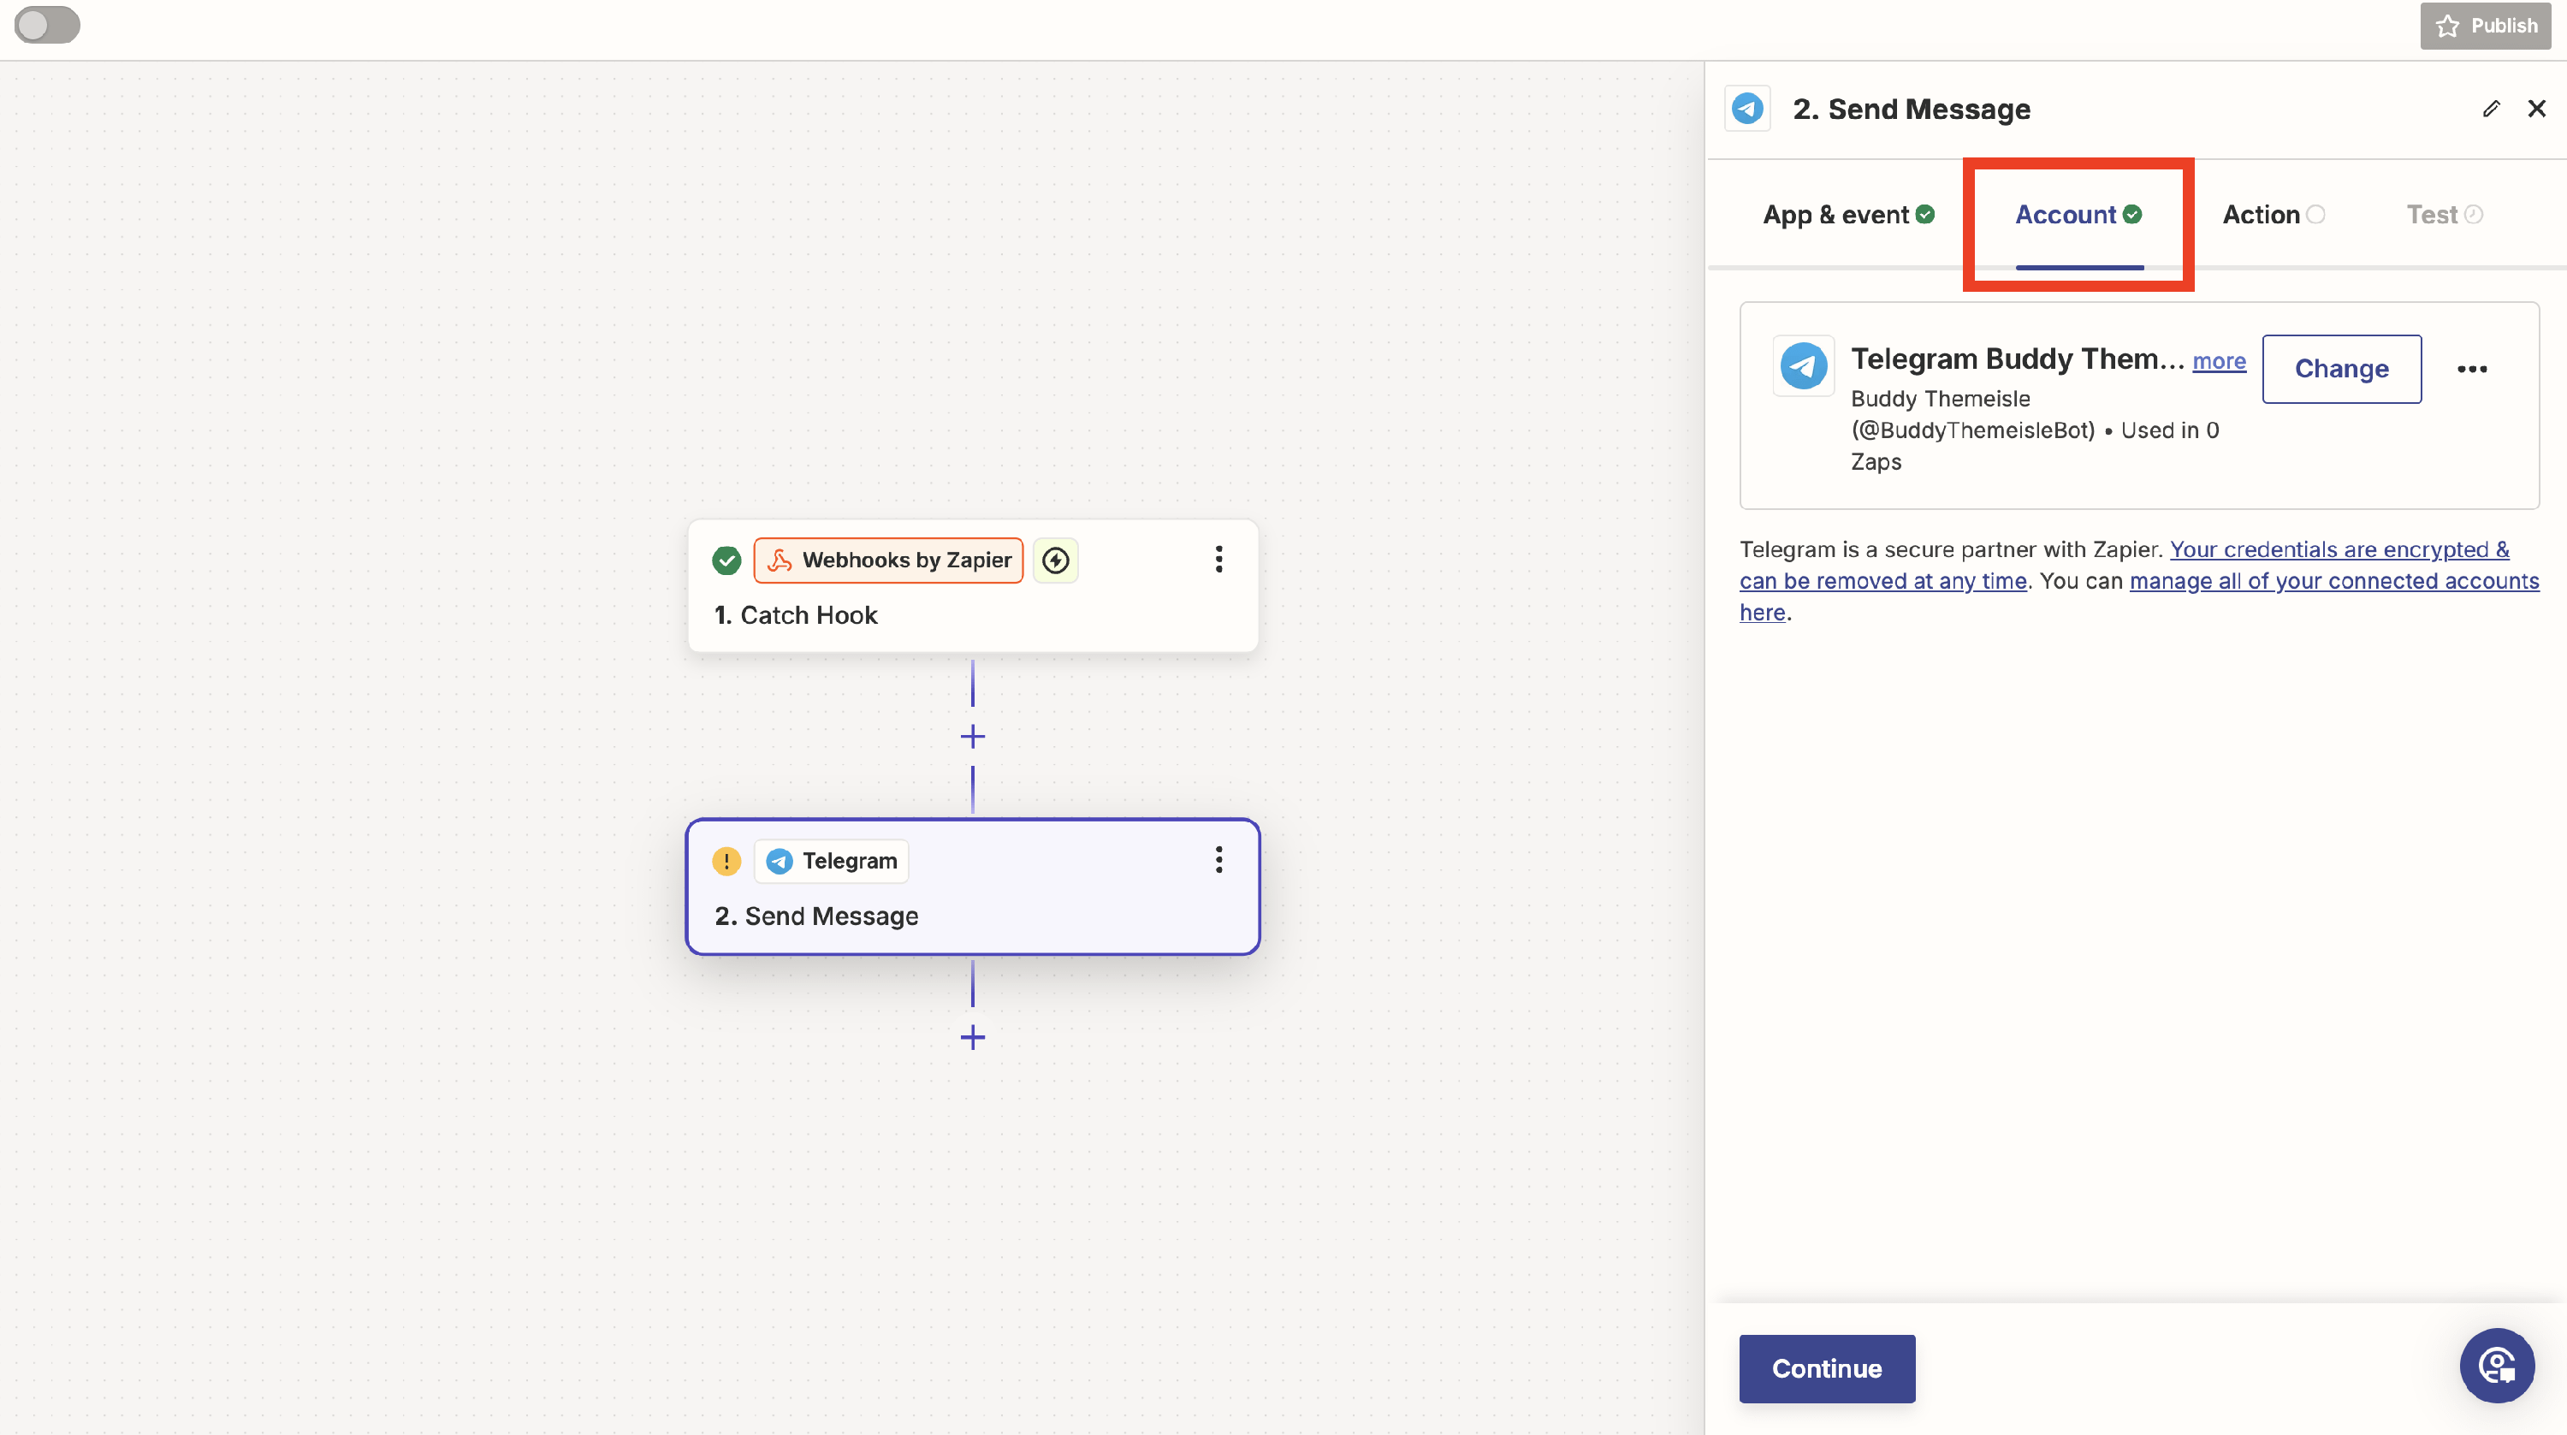Toggle the Zap on/off switch
Viewport: 2567px width, 1435px height.
(47, 25)
